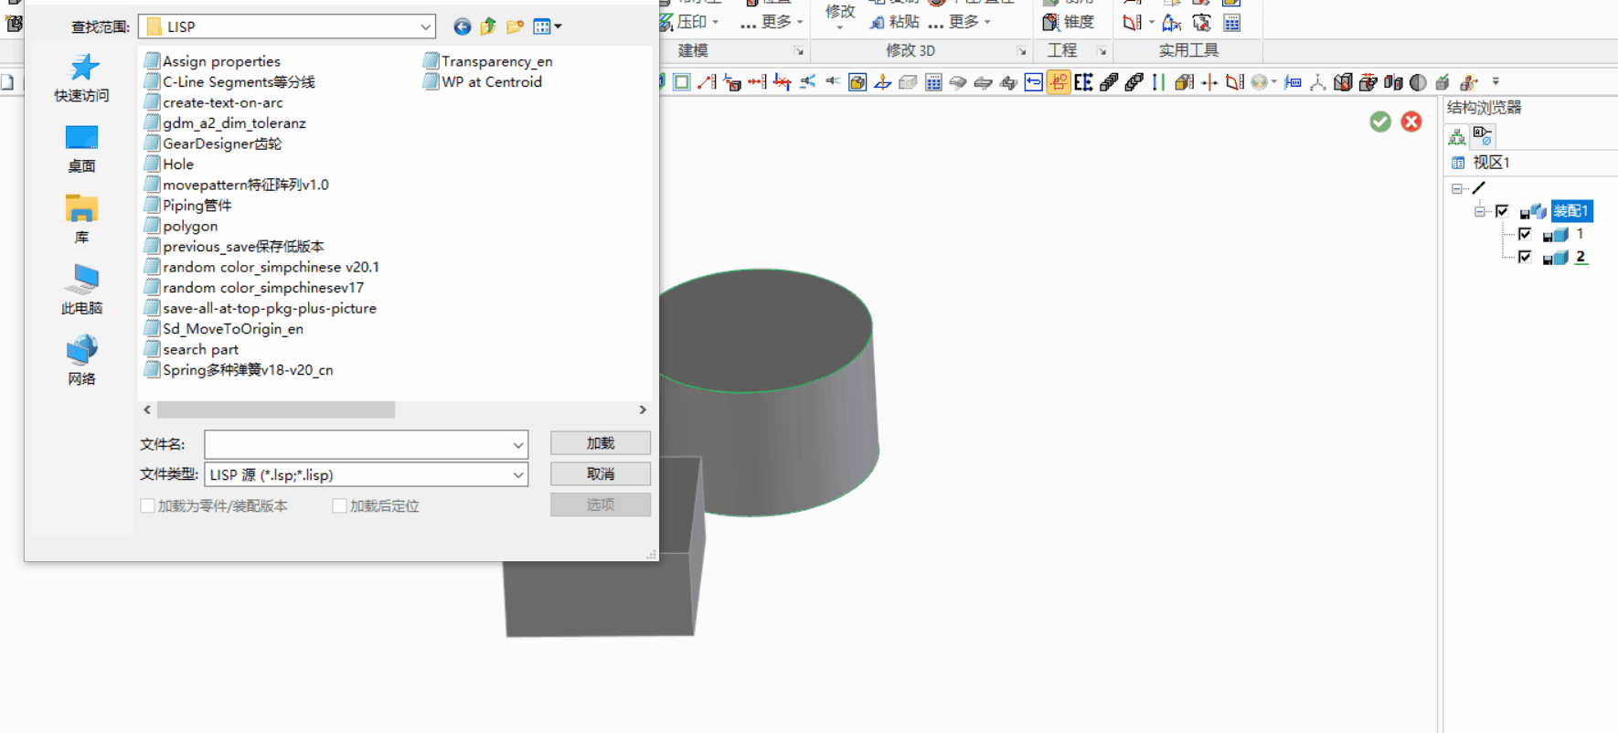Select the WP at Centroid file

click(483, 82)
